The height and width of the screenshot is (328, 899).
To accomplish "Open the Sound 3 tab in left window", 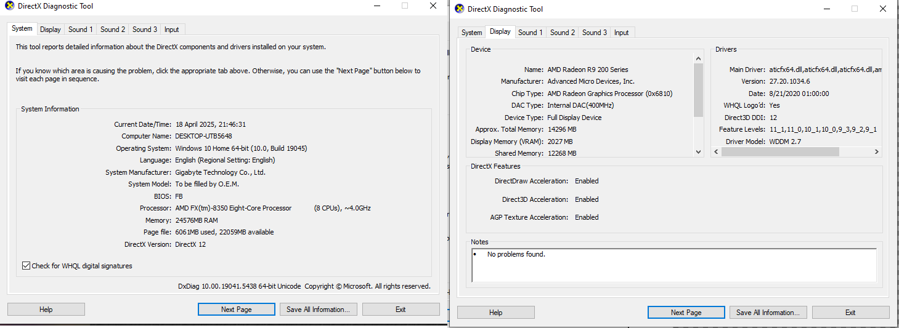I will [x=145, y=30].
